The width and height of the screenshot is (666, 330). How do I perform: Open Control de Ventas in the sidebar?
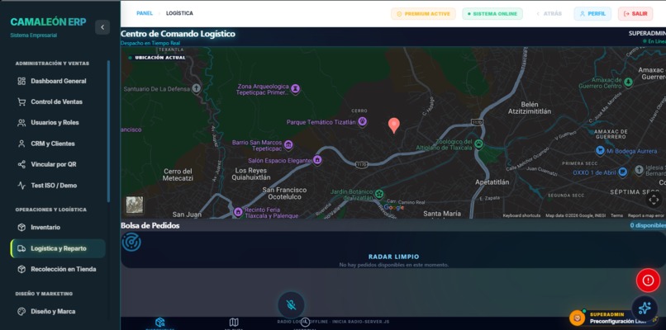pyautogui.click(x=58, y=101)
